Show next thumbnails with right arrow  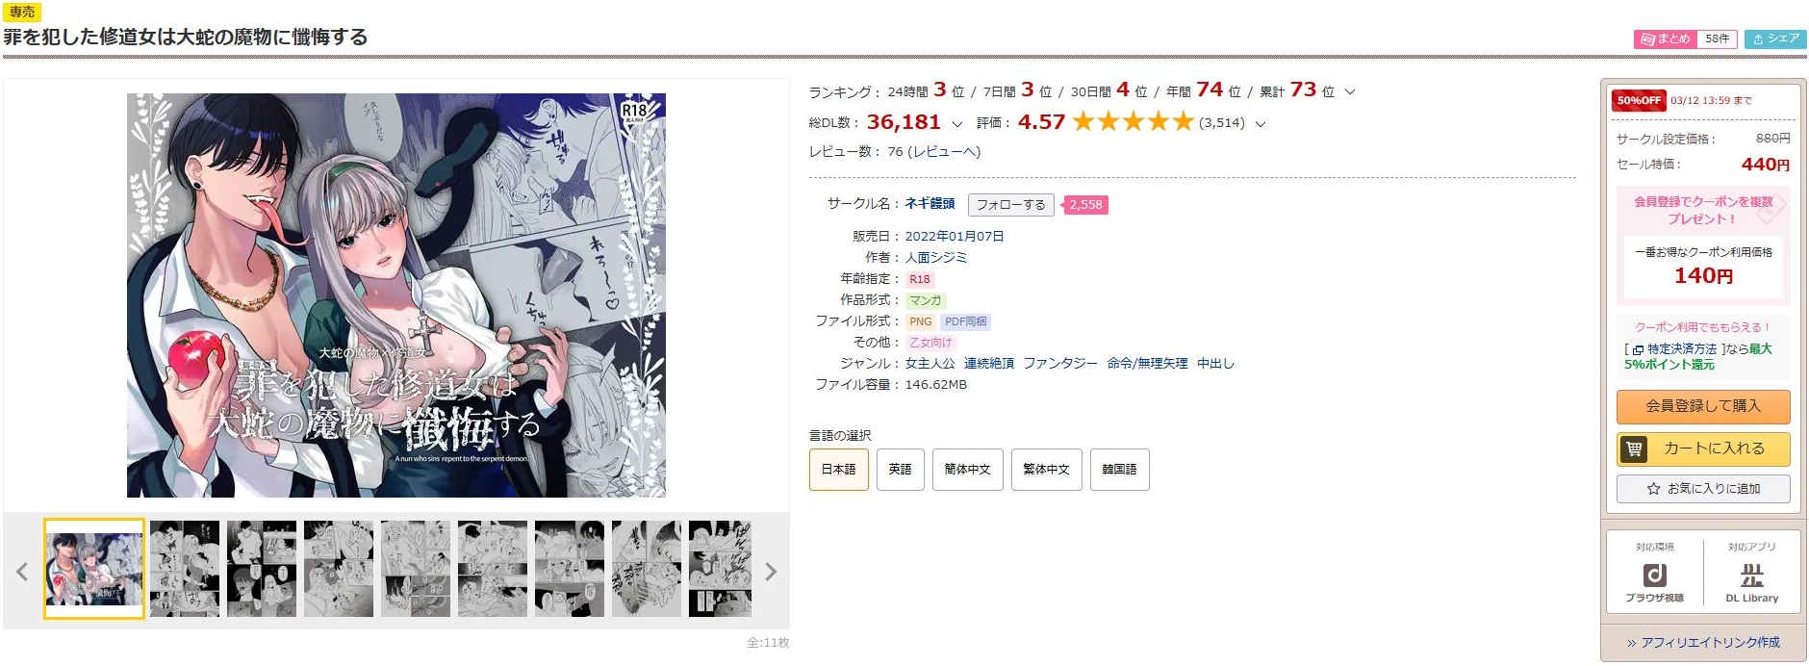coord(770,572)
